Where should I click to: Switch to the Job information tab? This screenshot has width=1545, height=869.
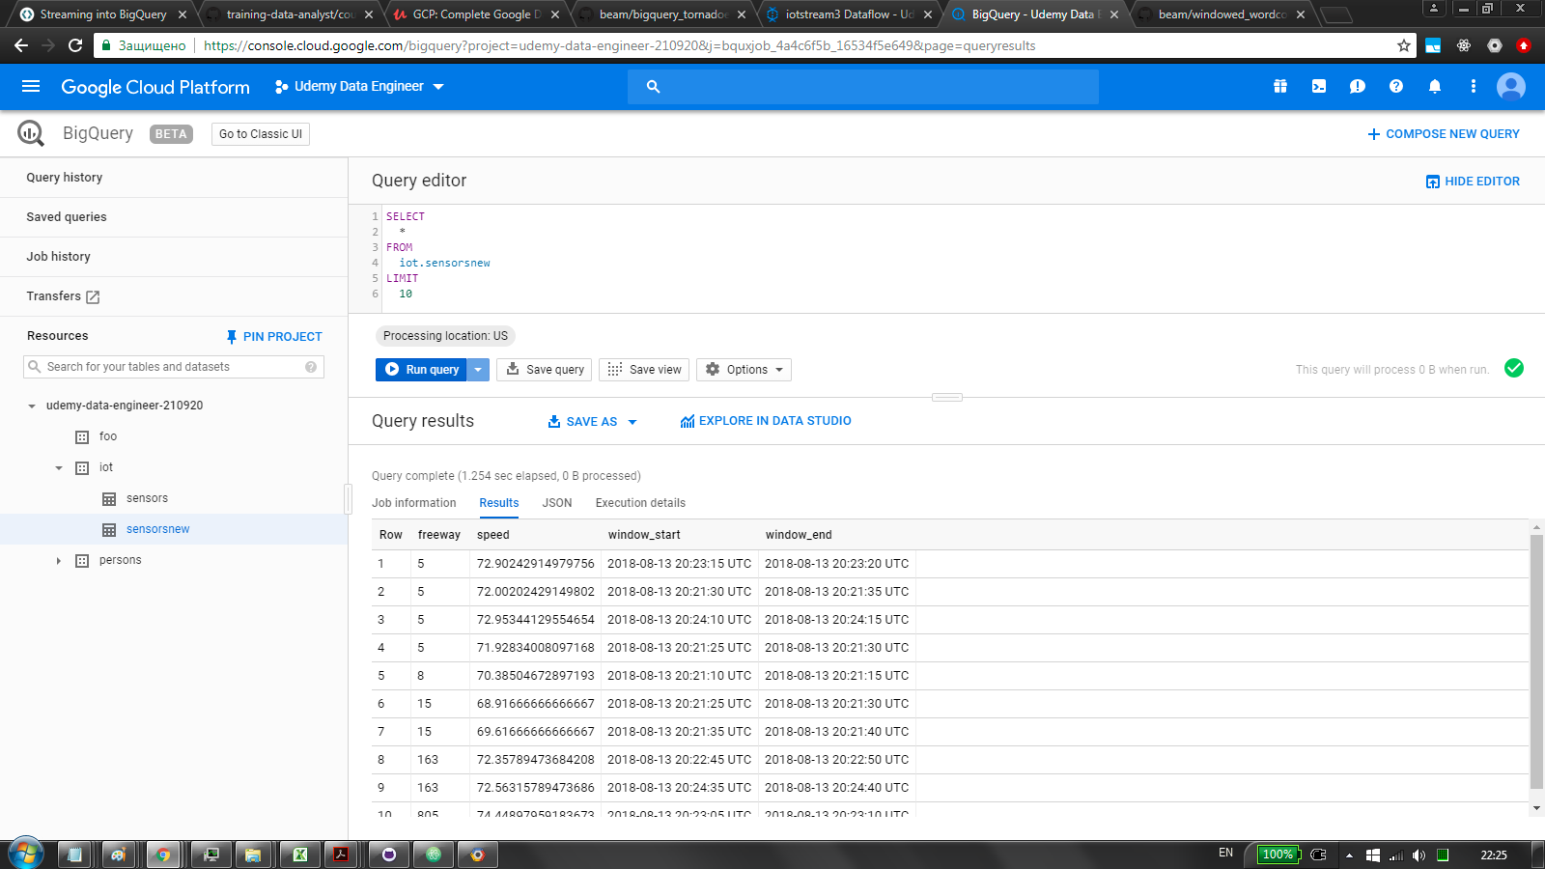[413, 503]
